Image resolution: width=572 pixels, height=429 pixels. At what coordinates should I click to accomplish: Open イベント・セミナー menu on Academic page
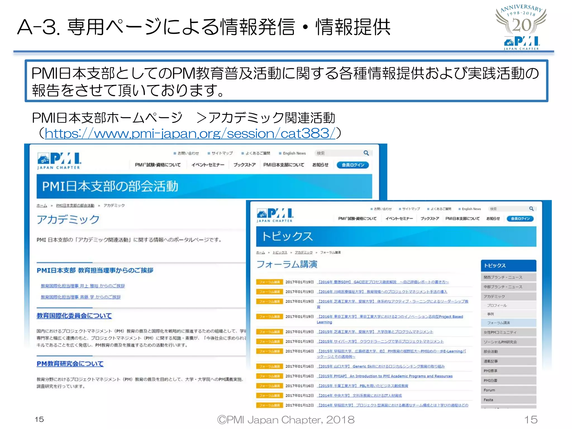coord(208,165)
